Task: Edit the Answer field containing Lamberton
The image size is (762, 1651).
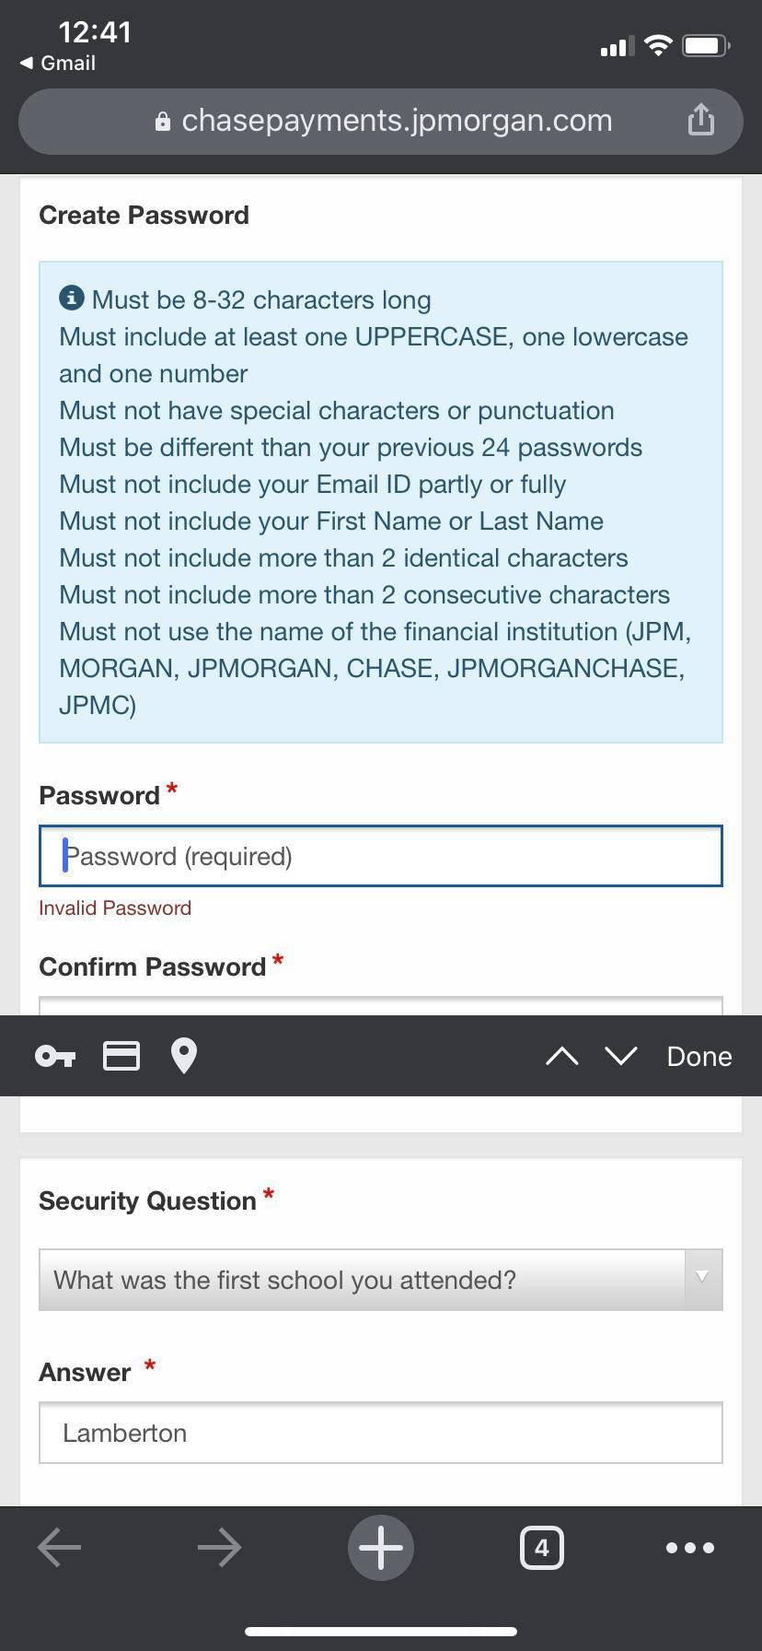Action: (x=380, y=1433)
